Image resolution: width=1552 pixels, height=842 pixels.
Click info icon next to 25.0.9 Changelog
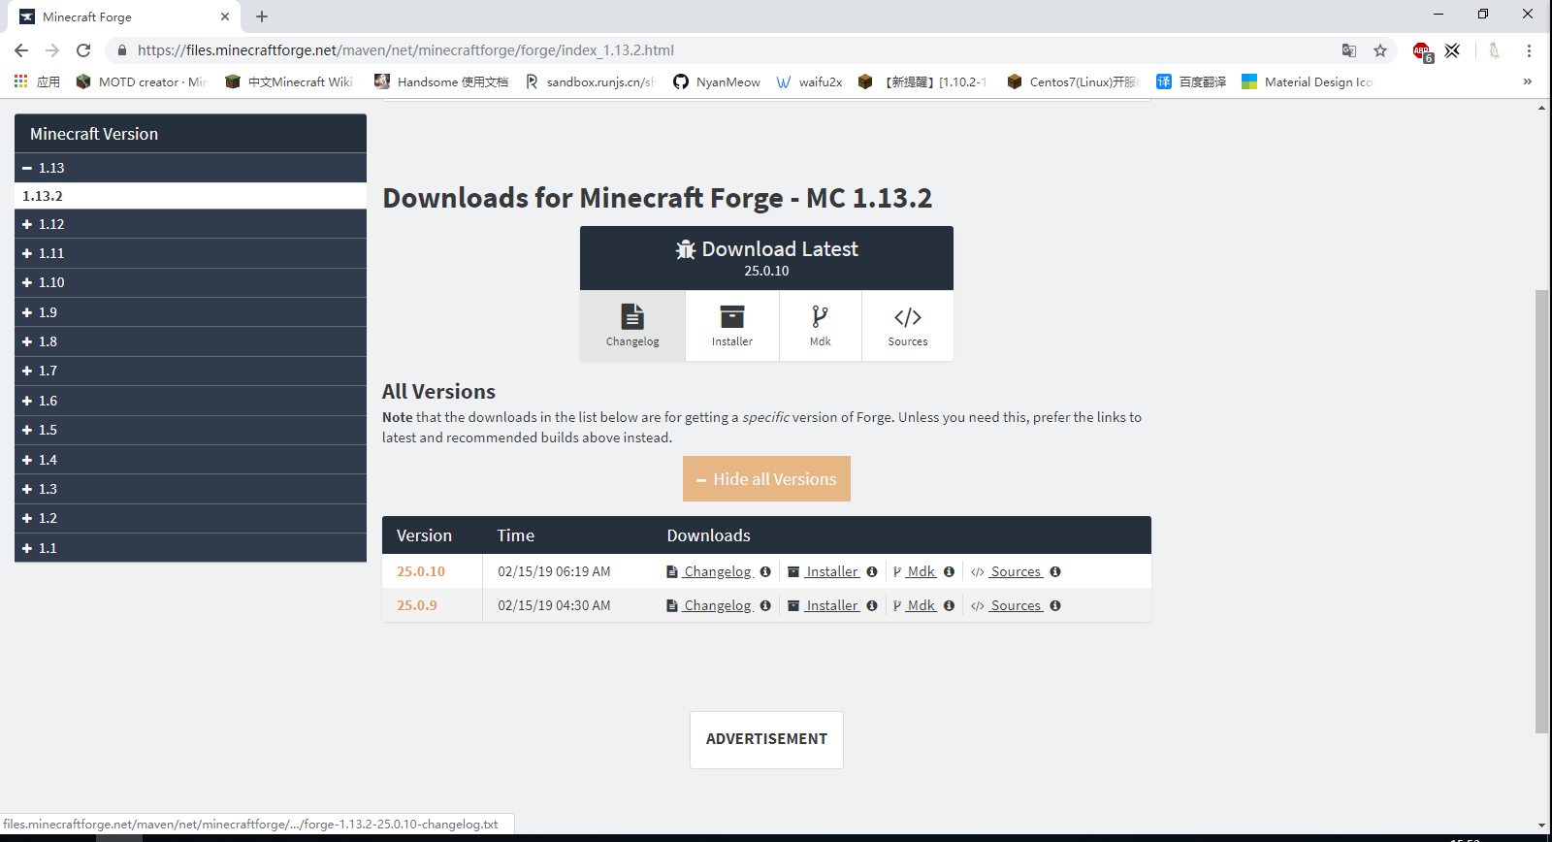pos(765,606)
